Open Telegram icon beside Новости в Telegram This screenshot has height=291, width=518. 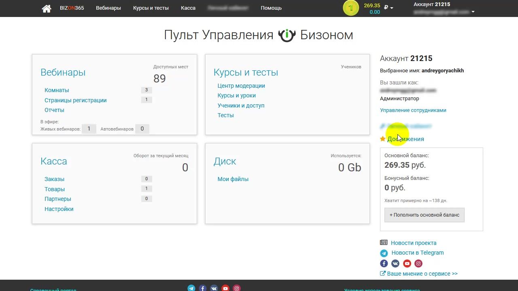[384, 253]
